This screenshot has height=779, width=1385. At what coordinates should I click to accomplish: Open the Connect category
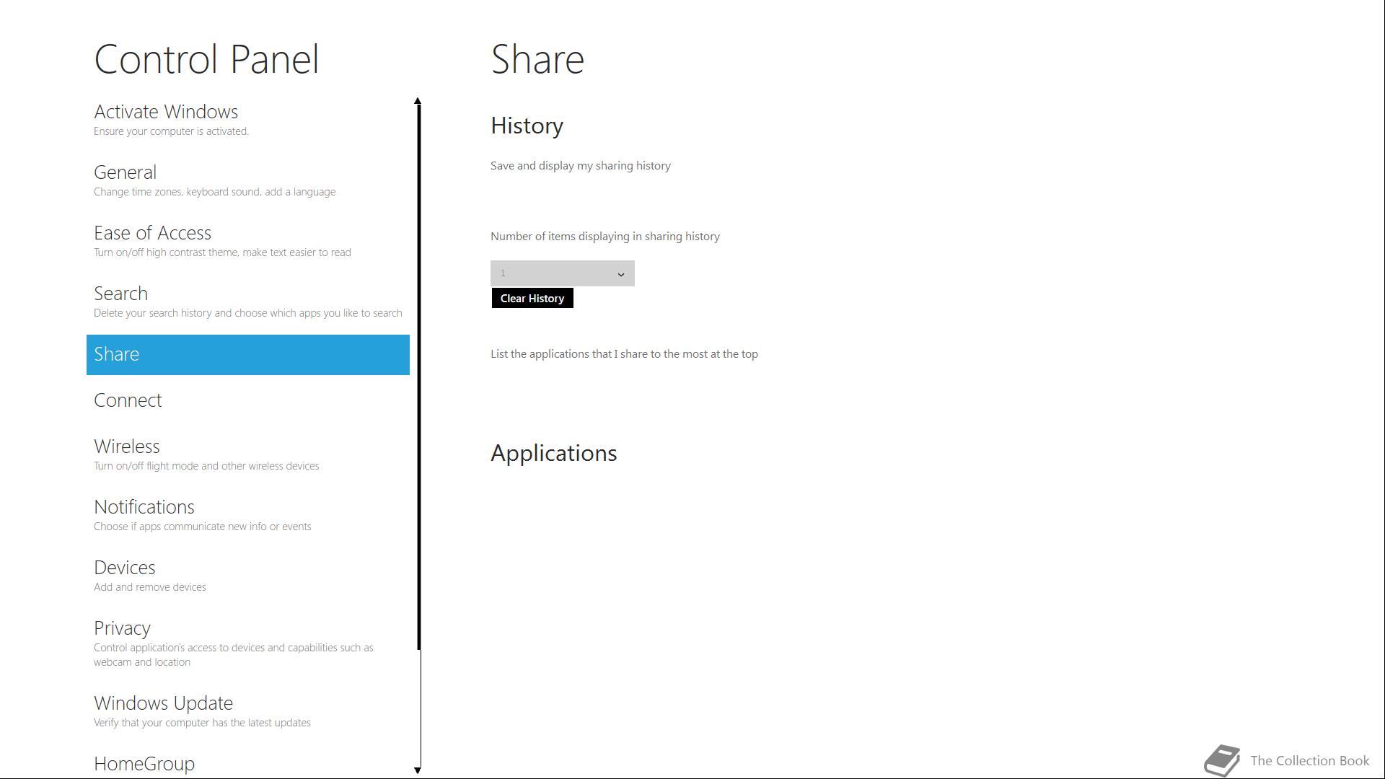click(247, 400)
